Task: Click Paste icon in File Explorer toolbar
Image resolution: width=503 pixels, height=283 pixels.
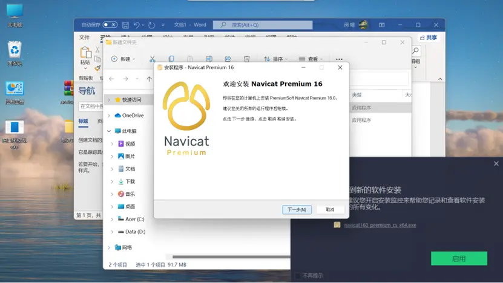Action: click(x=190, y=59)
